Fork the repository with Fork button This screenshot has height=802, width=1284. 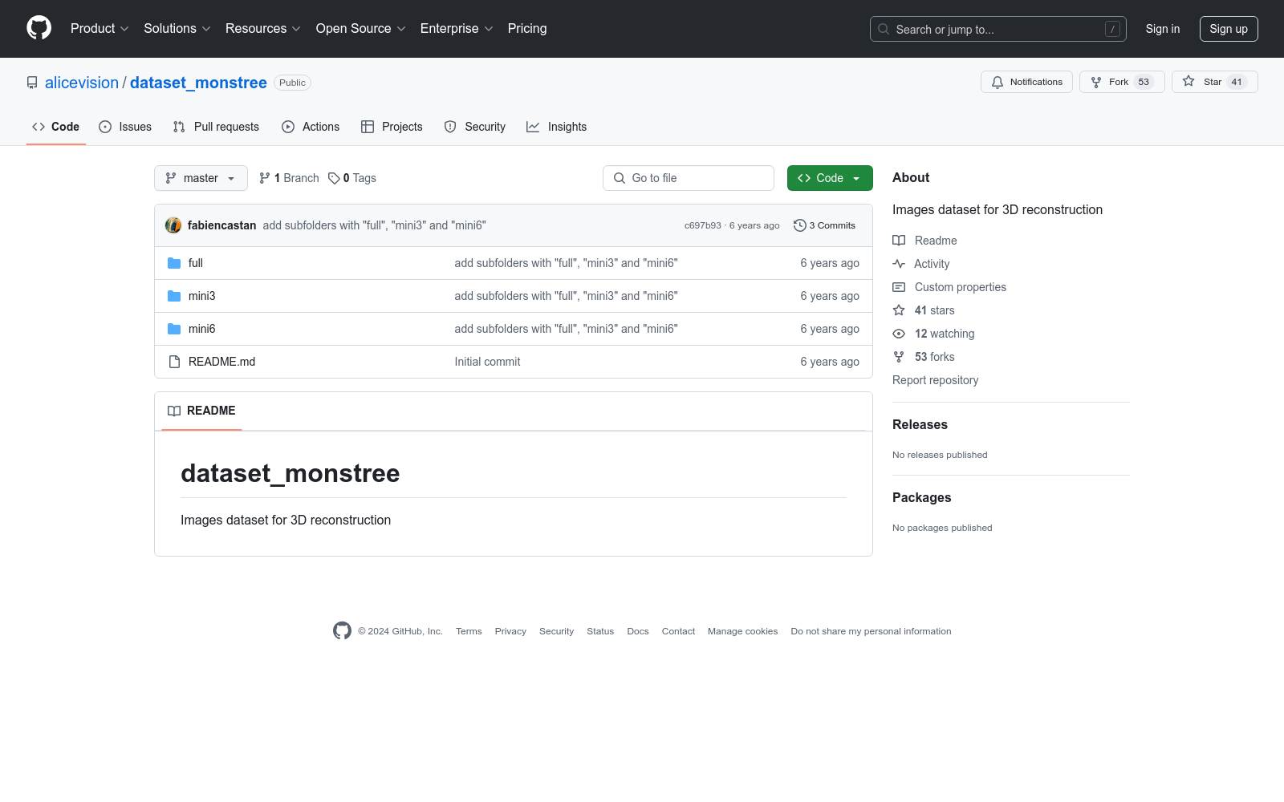(x=1122, y=82)
